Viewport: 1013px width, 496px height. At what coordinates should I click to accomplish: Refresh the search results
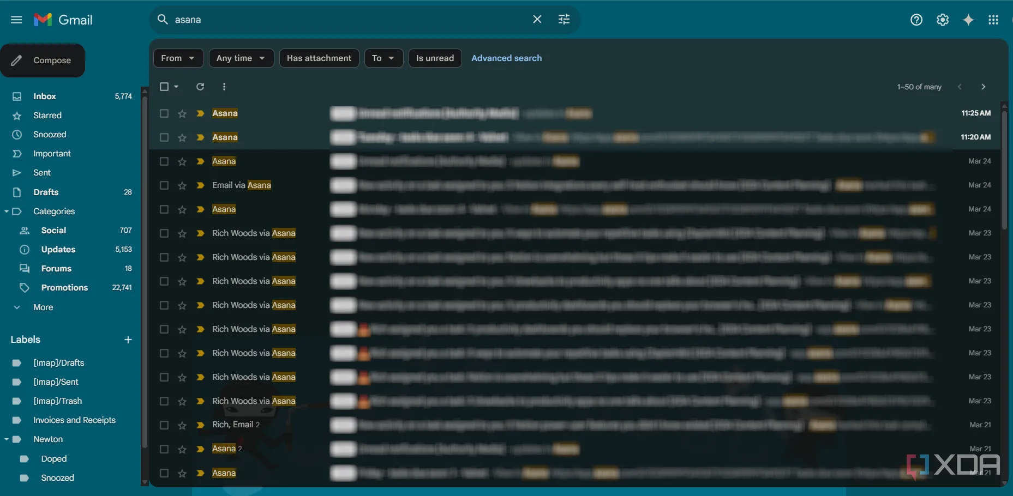tap(200, 87)
